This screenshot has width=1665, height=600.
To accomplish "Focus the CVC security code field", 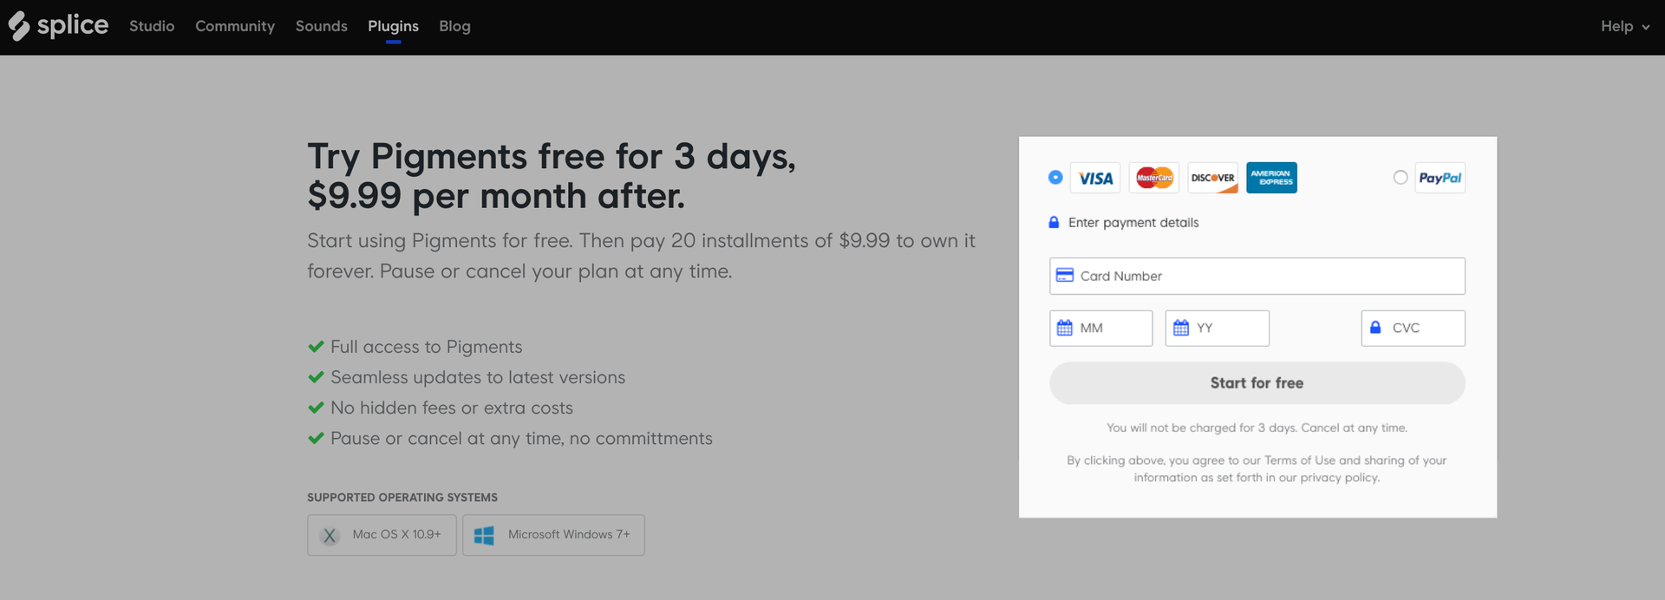I will 1413,328.
